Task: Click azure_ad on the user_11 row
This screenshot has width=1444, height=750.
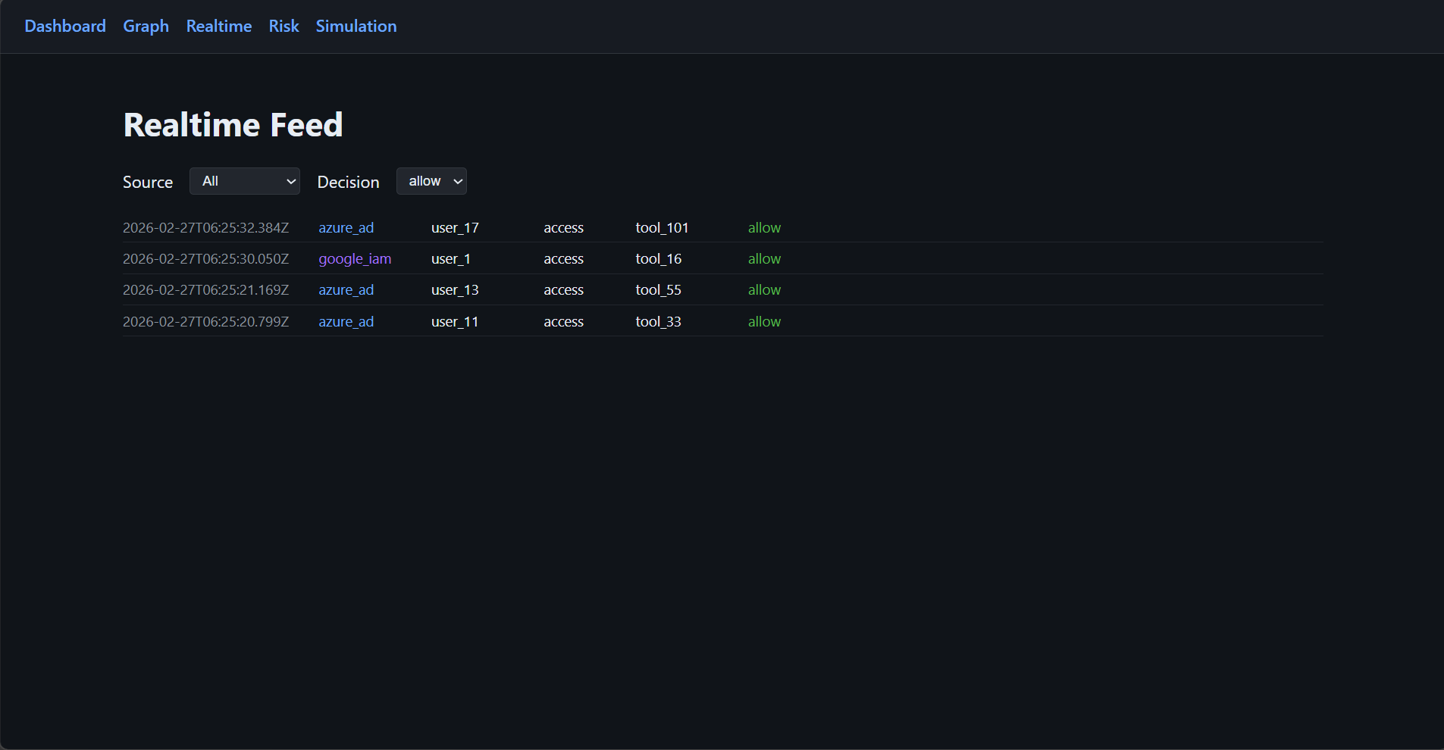Action: coord(346,321)
